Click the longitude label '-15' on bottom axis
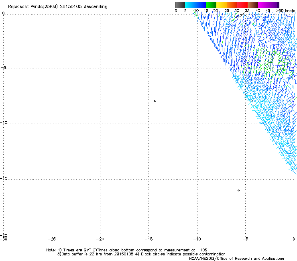297x261 pixels. (x=148, y=239)
